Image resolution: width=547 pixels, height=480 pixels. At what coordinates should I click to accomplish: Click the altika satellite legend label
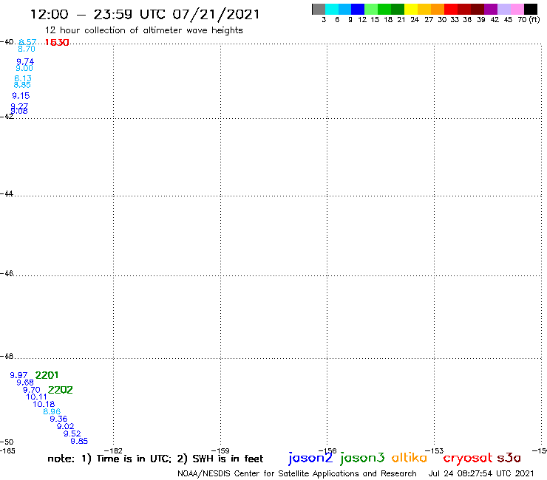point(409,457)
